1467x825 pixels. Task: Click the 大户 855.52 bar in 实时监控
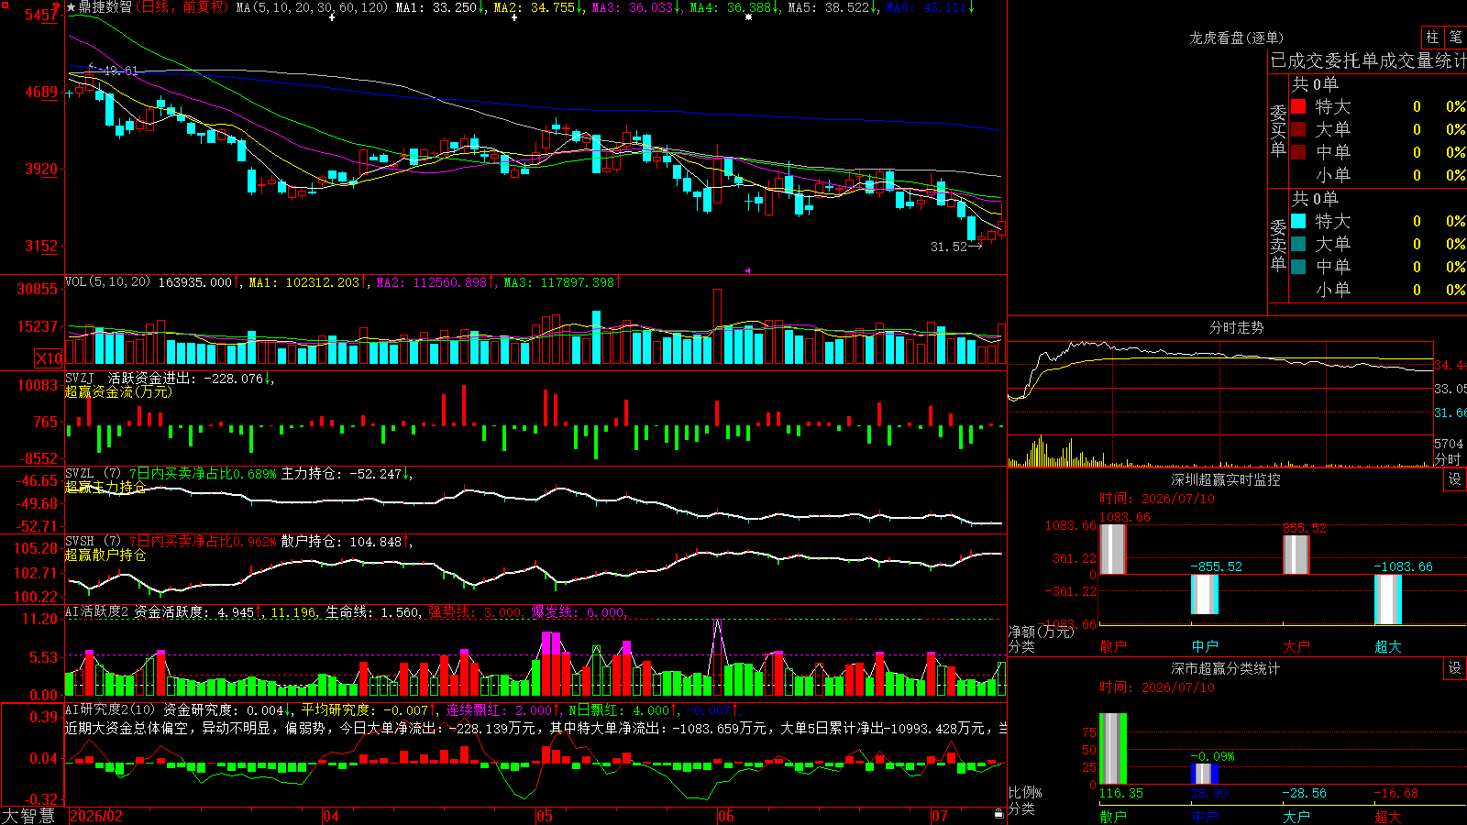pyautogui.click(x=1296, y=555)
